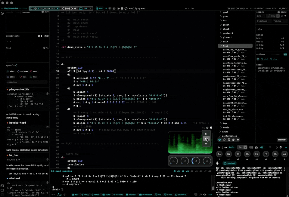This screenshot has width=289, height=197.
Task: Open the PTNARIUM tab in bottom bar
Action: [146, 194]
